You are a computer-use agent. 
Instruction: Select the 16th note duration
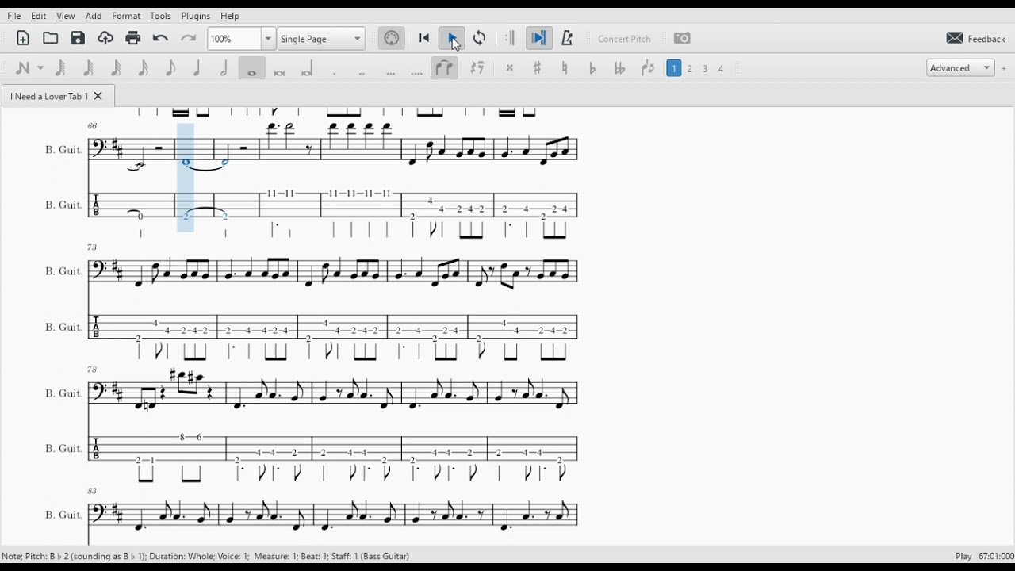[x=144, y=68]
